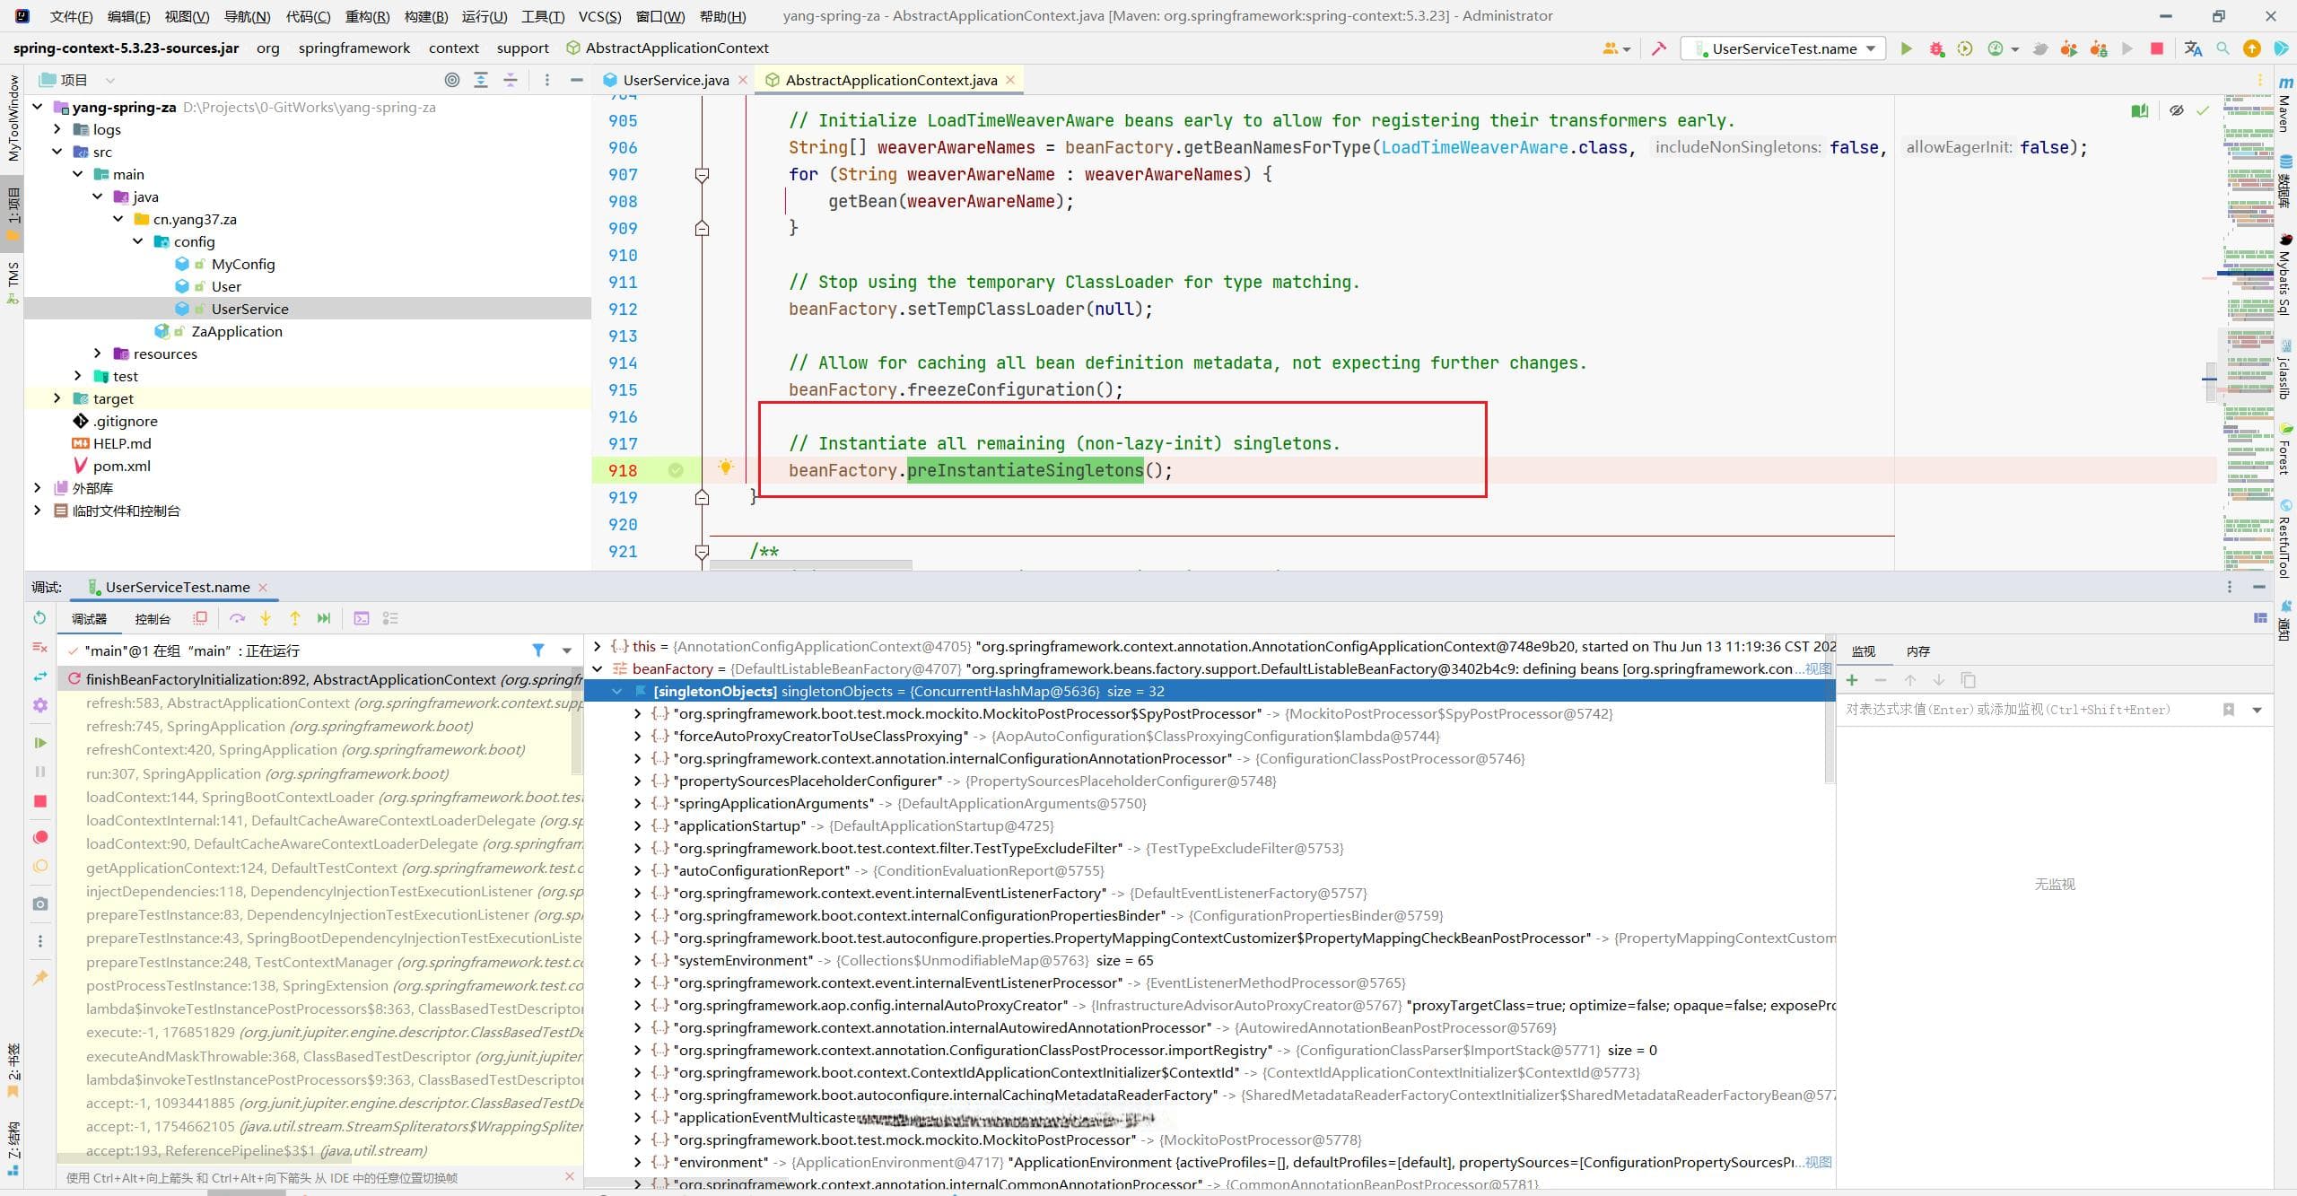Select pom.xml file
This screenshot has width=2297, height=1196.
pos(121,466)
